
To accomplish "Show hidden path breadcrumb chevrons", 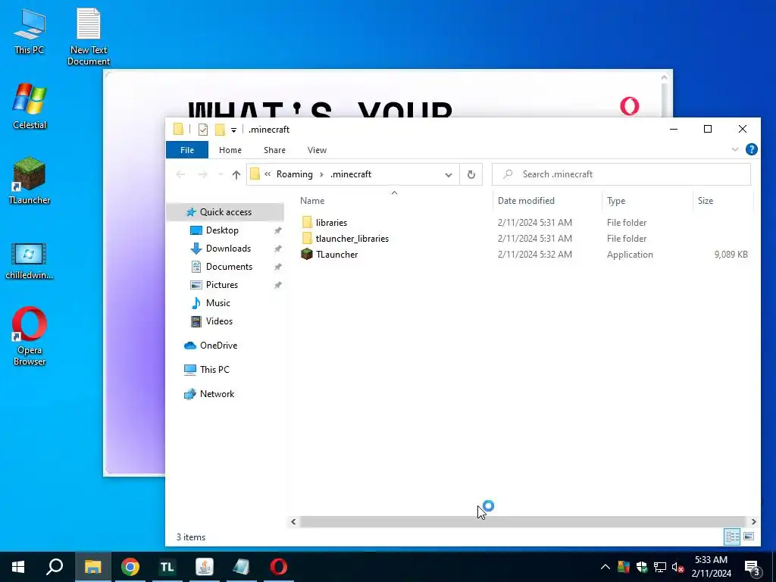I will [x=268, y=174].
